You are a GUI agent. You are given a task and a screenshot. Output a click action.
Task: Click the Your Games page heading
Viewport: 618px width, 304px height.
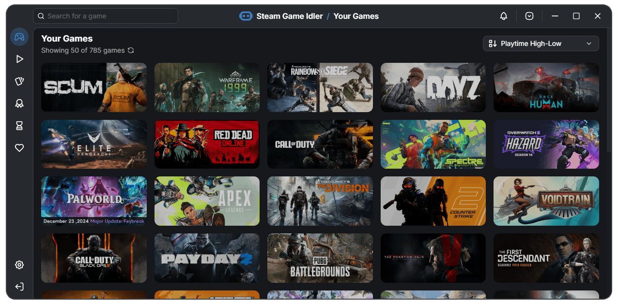[x=67, y=39]
